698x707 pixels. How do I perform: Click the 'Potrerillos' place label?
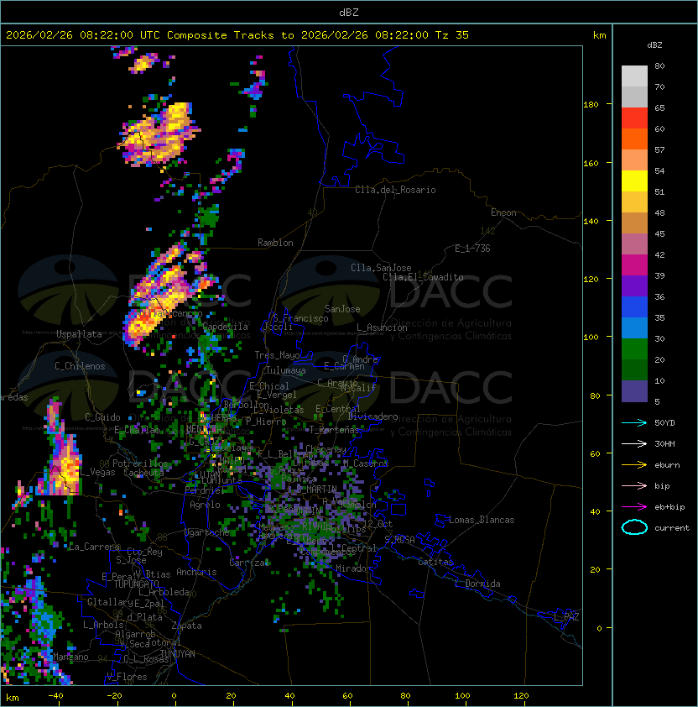click(140, 463)
